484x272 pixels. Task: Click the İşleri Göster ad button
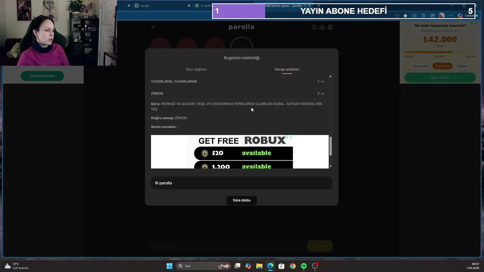tap(440, 77)
